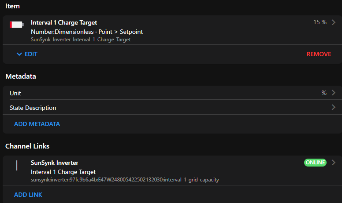
Task: Expand the Unit metadata chevron
Action: coord(334,93)
